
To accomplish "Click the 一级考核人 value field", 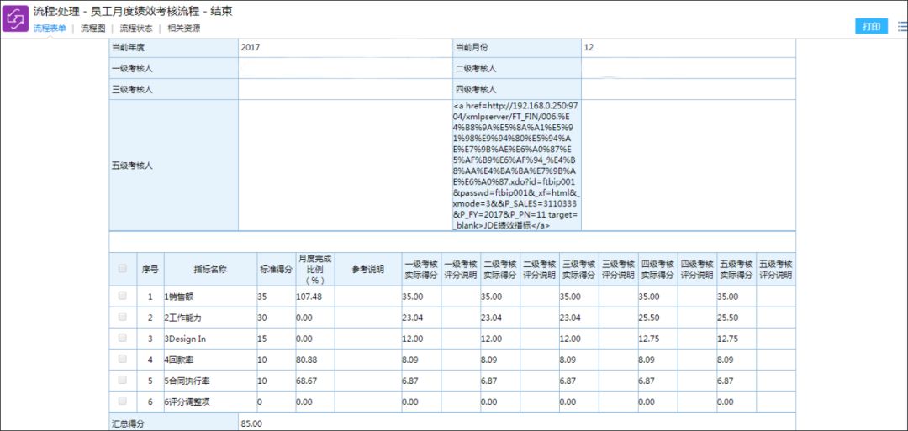I will 345,68.
